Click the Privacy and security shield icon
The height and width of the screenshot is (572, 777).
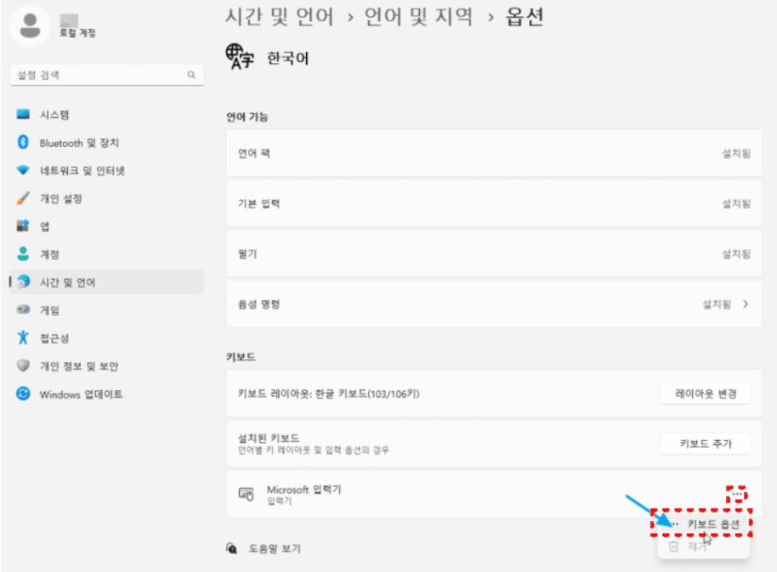coord(24,365)
